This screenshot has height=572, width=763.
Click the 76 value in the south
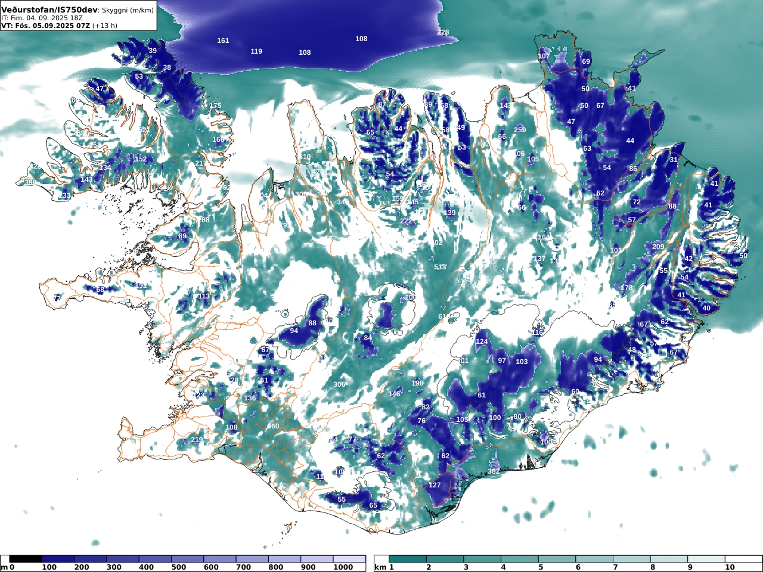click(x=421, y=421)
